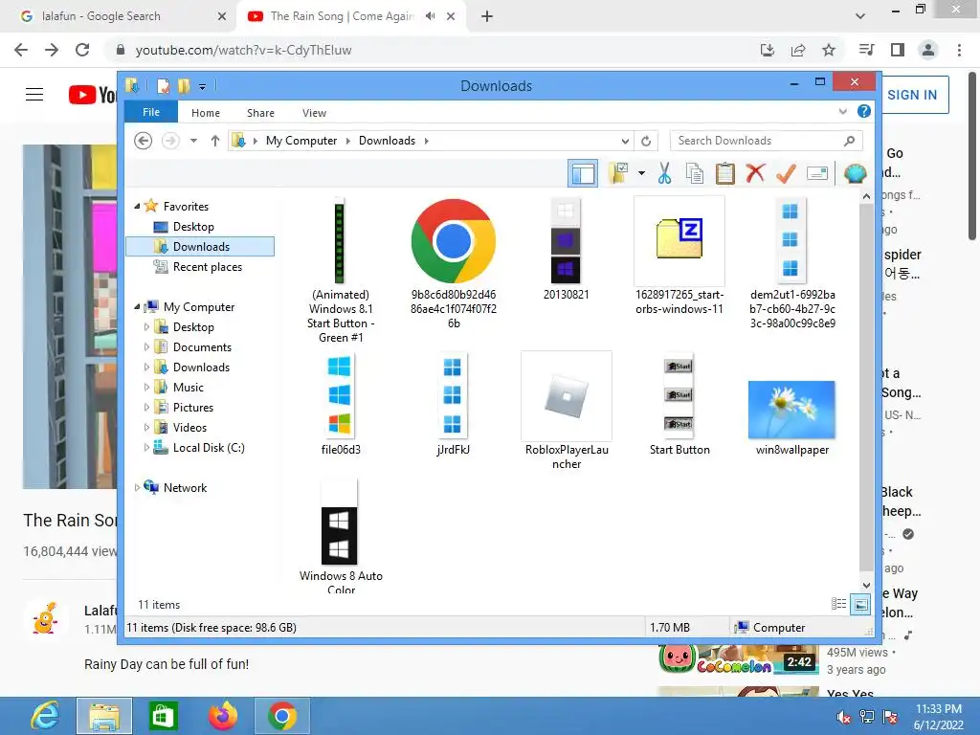The image size is (980, 735).
Task: Open the address bar history dropdown
Action: [x=624, y=142]
